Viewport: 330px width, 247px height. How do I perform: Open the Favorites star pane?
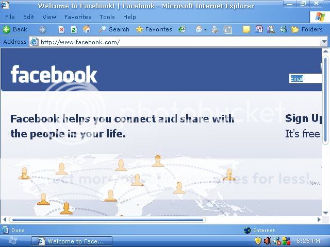click(x=154, y=29)
